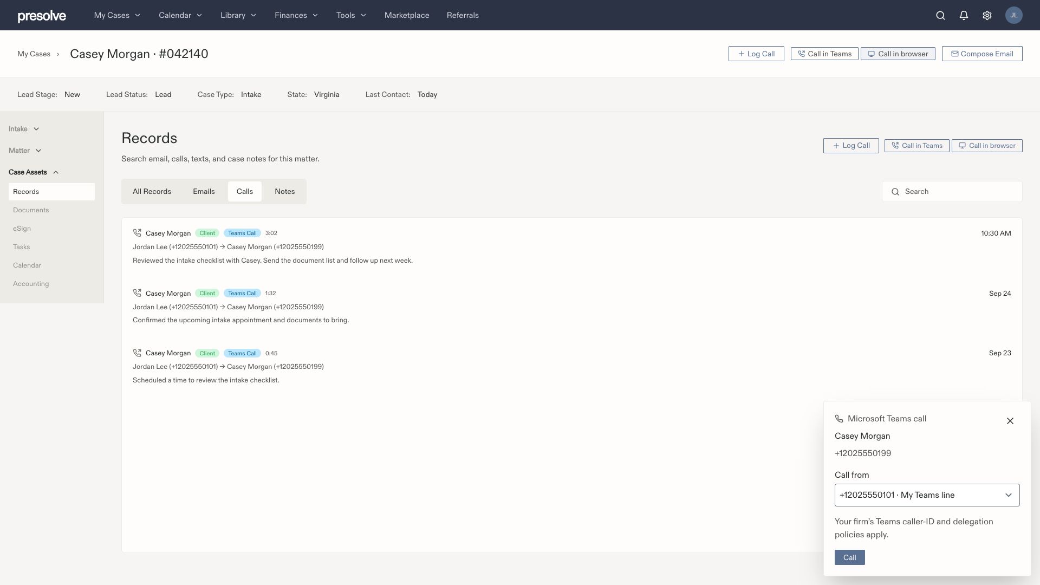Collapse the Case Assets sidebar section
This screenshot has width=1040, height=585.
34,172
